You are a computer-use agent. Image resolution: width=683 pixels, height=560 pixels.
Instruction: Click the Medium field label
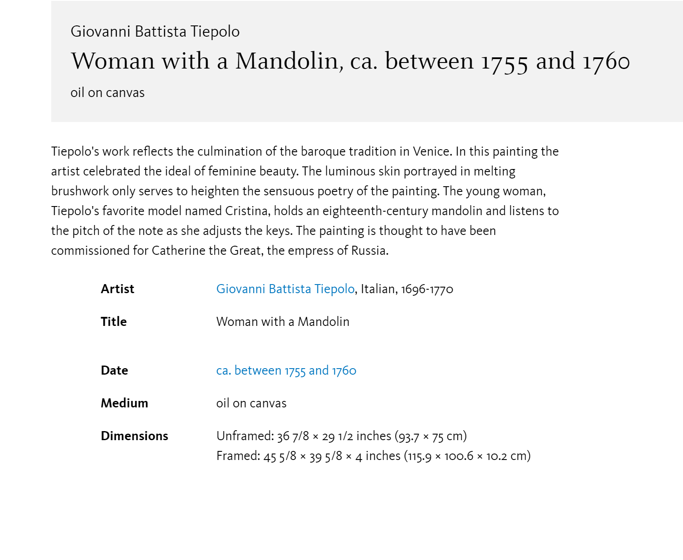[124, 403]
